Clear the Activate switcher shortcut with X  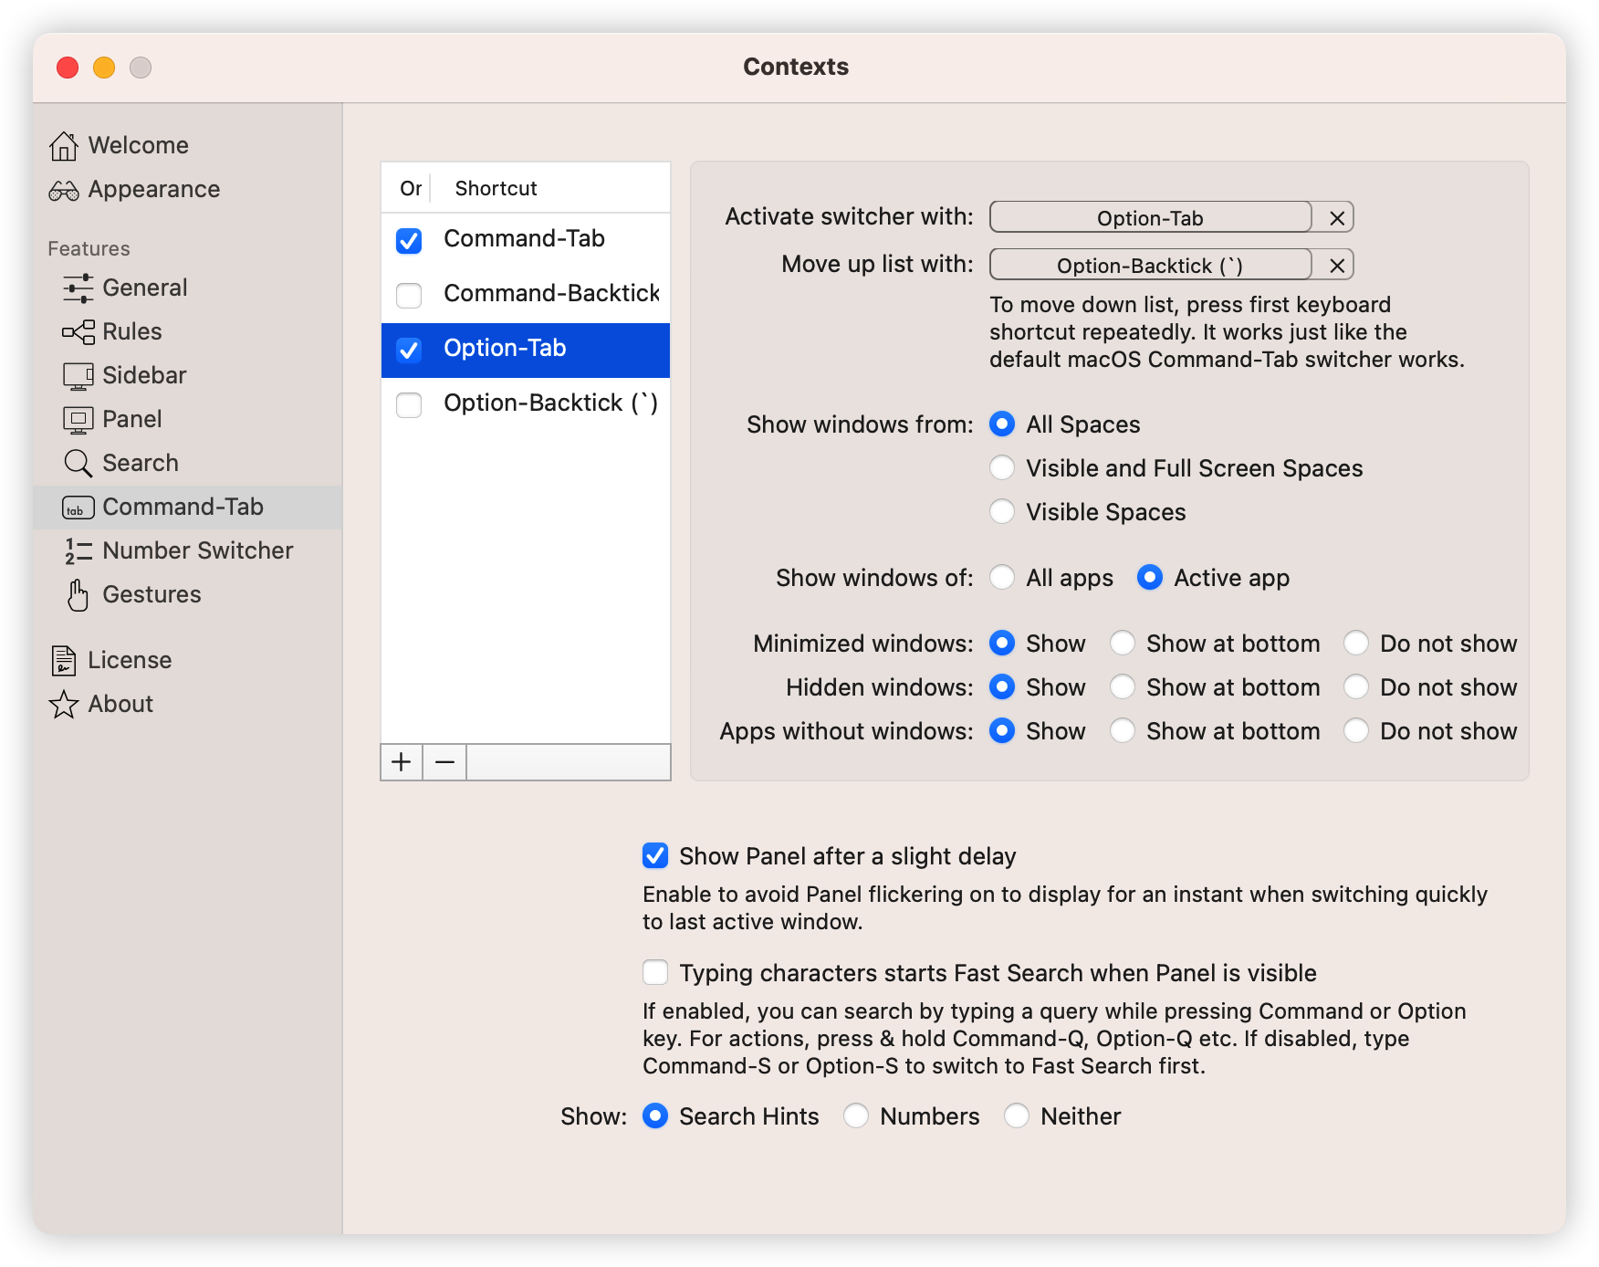(1336, 217)
